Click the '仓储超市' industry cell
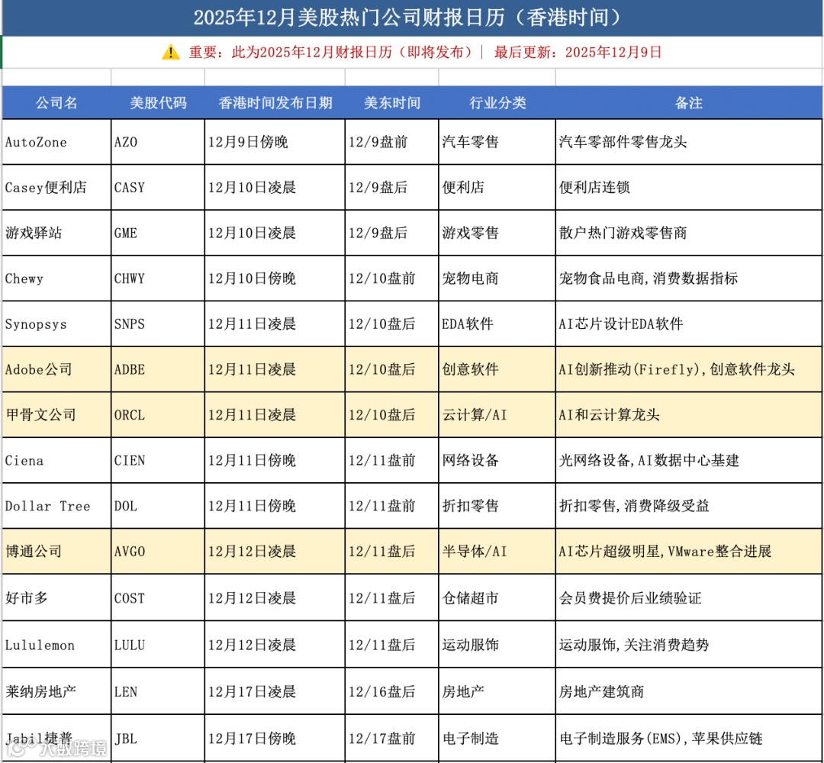The width and height of the screenshot is (824, 763). point(497,597)
